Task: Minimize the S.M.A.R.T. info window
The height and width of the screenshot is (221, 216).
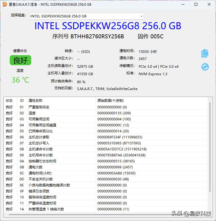Action: pyautogui.click(x=183, y=4)
